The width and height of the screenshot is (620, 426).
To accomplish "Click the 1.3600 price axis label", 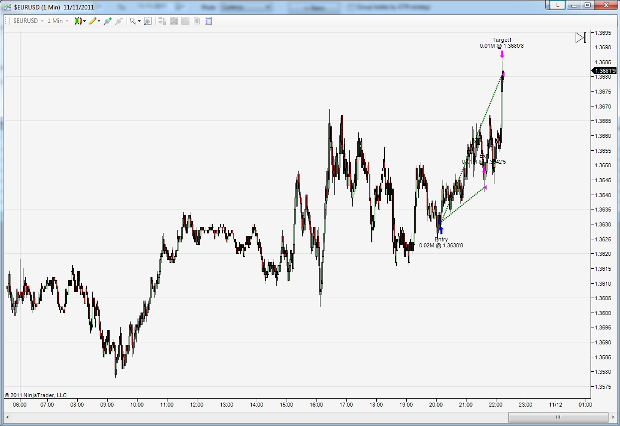I will (603, 313).
